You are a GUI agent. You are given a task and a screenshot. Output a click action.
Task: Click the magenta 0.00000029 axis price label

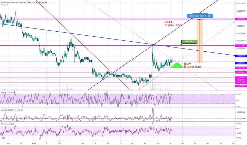click(241, 72)
